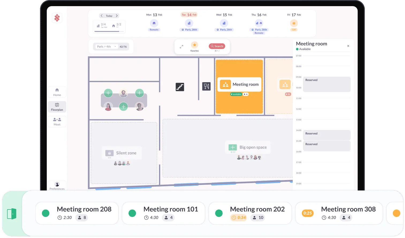This screenshot has width=405, height=238.
Task: Click the woman in red desk avatar
Action: [108, 107]
